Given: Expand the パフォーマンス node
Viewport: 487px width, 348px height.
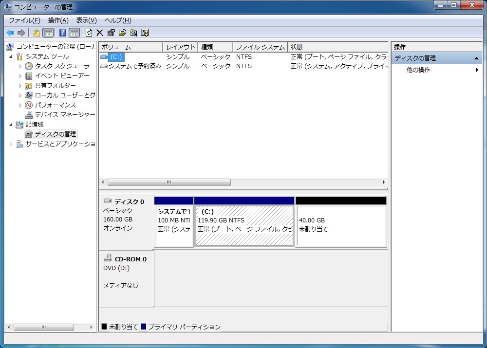Looking at the screenshot, I should [x=20, y=105].
